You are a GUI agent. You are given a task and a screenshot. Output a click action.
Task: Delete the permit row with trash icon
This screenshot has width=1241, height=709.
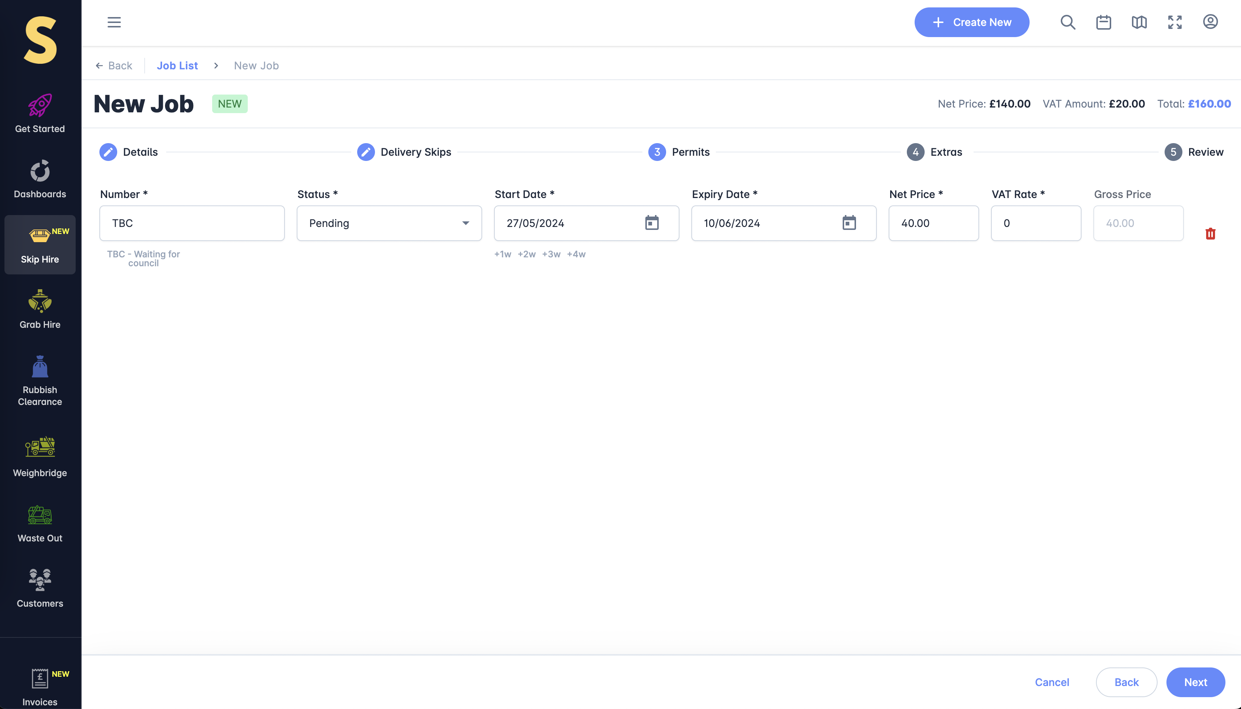(1210, 234)
